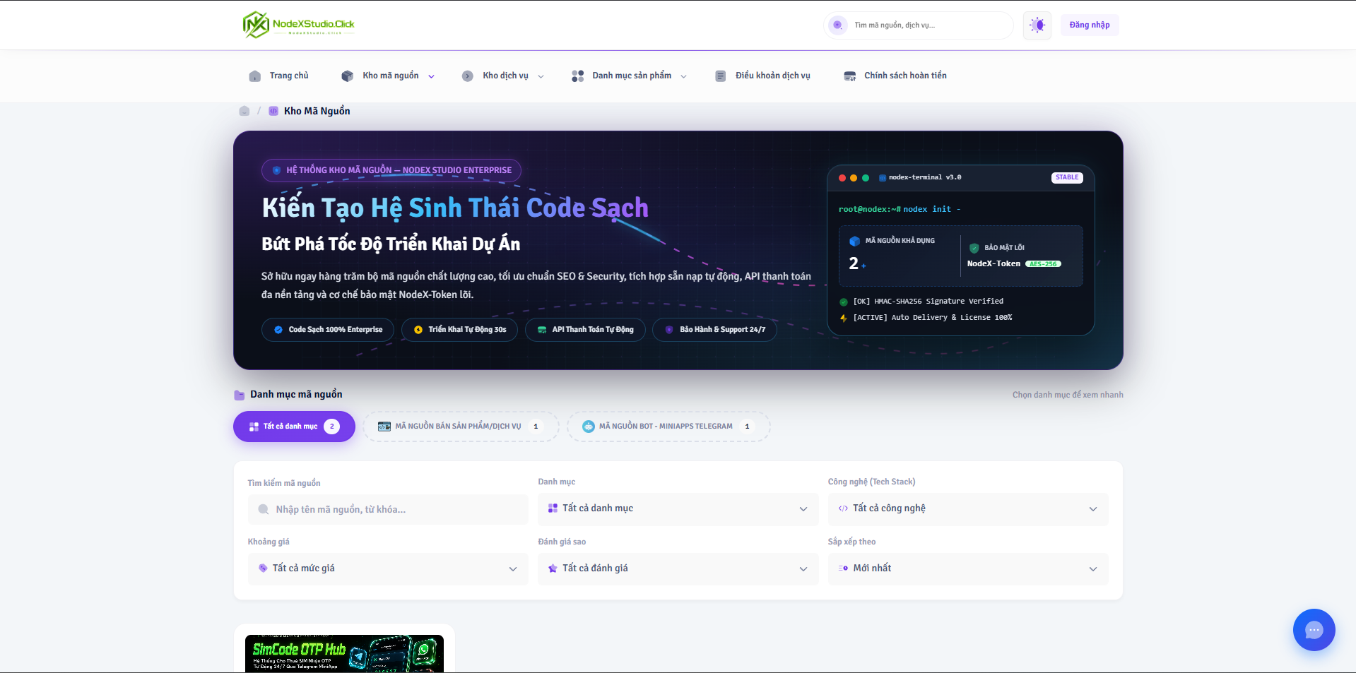Click the Telegram bot category icon
Screen dimensions: 1356x673
[589, 427]
